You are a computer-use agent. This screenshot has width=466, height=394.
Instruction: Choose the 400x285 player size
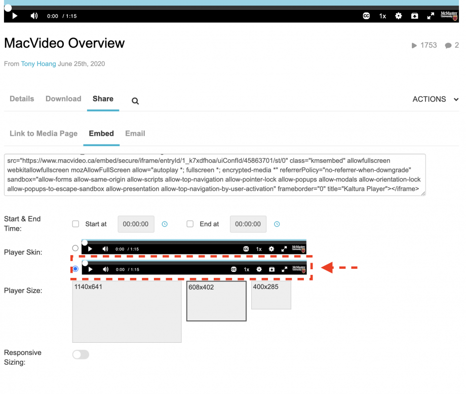pos(271,295)
